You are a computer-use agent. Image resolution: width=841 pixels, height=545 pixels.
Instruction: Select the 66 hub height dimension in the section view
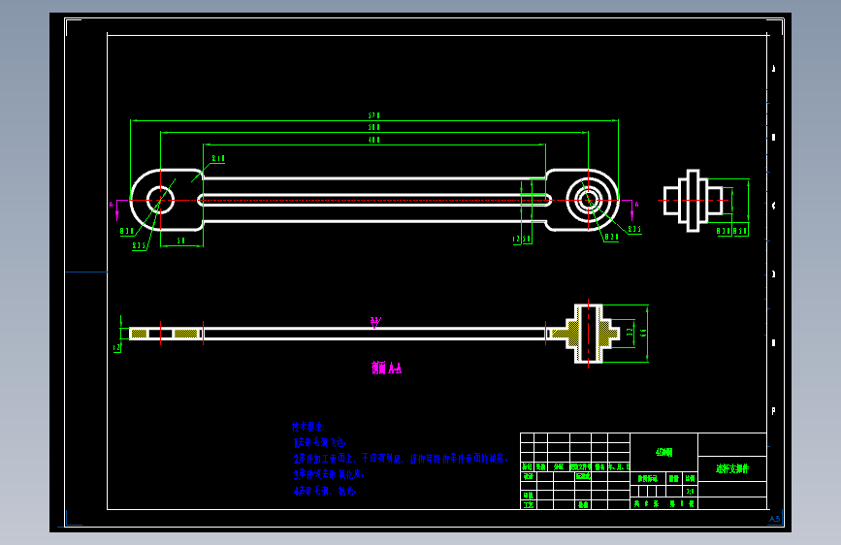(x=643, y=334)
